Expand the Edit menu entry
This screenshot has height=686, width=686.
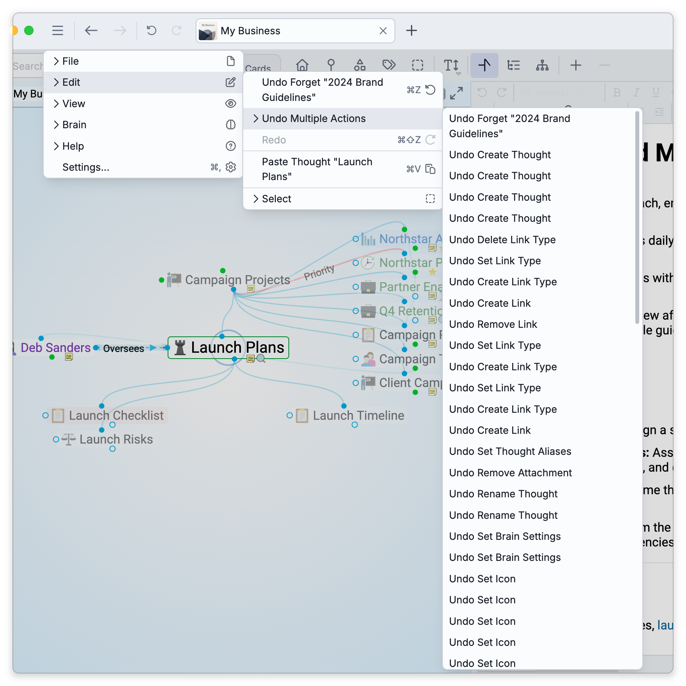click(143, 82)
